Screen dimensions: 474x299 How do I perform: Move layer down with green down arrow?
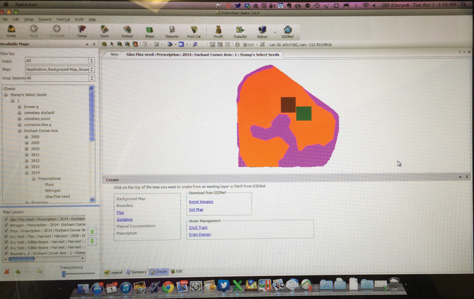pos(92,241)
